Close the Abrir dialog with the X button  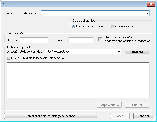151,4
